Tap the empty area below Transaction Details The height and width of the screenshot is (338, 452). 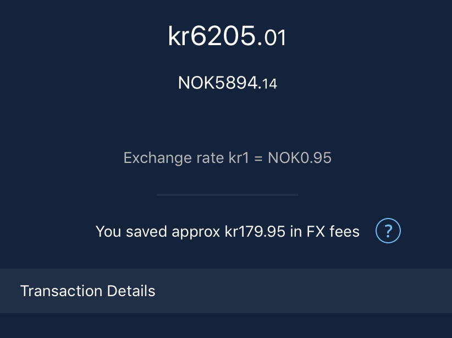(226, 326)
